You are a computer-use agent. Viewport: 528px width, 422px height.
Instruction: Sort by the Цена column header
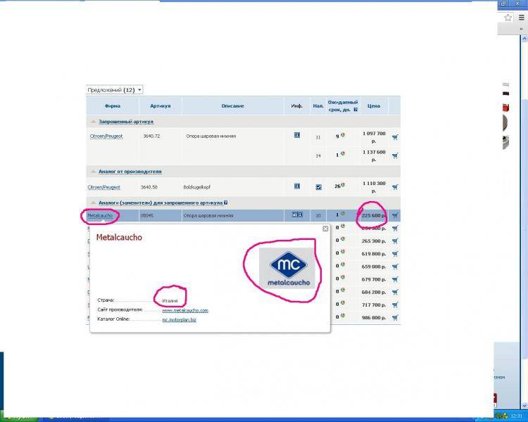(x=374, y=106)
